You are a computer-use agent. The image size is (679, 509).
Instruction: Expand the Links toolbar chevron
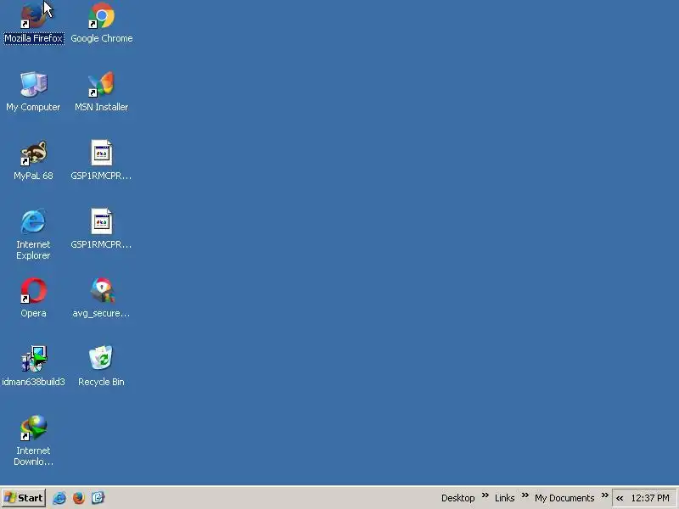coord(525,495)
